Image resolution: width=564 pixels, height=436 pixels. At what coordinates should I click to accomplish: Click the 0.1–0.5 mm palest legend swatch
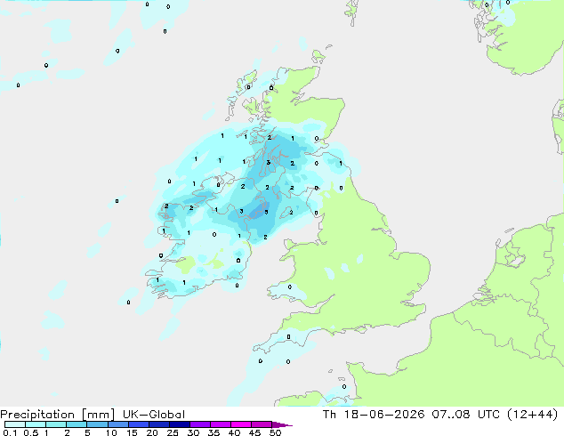point(15,424)
